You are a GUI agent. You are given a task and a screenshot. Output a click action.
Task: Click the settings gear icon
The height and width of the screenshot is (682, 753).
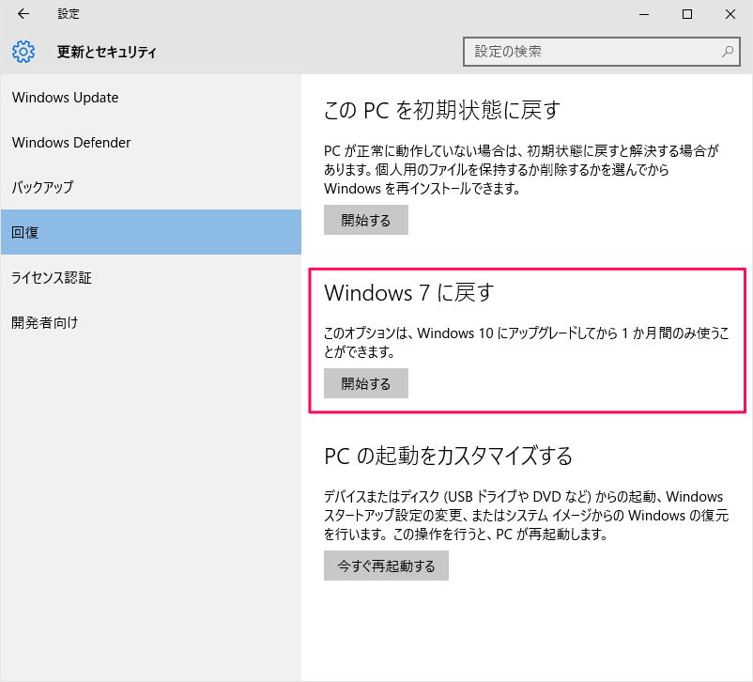pyautogui.click(x=23, y=52)
